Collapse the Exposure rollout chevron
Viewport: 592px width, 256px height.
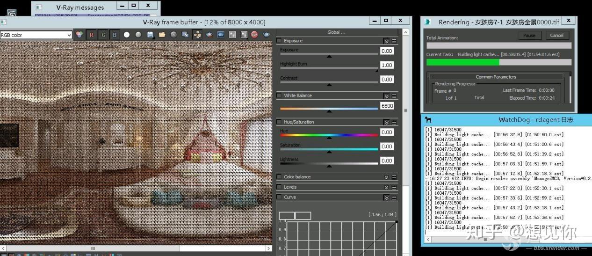tap(387, 41)
